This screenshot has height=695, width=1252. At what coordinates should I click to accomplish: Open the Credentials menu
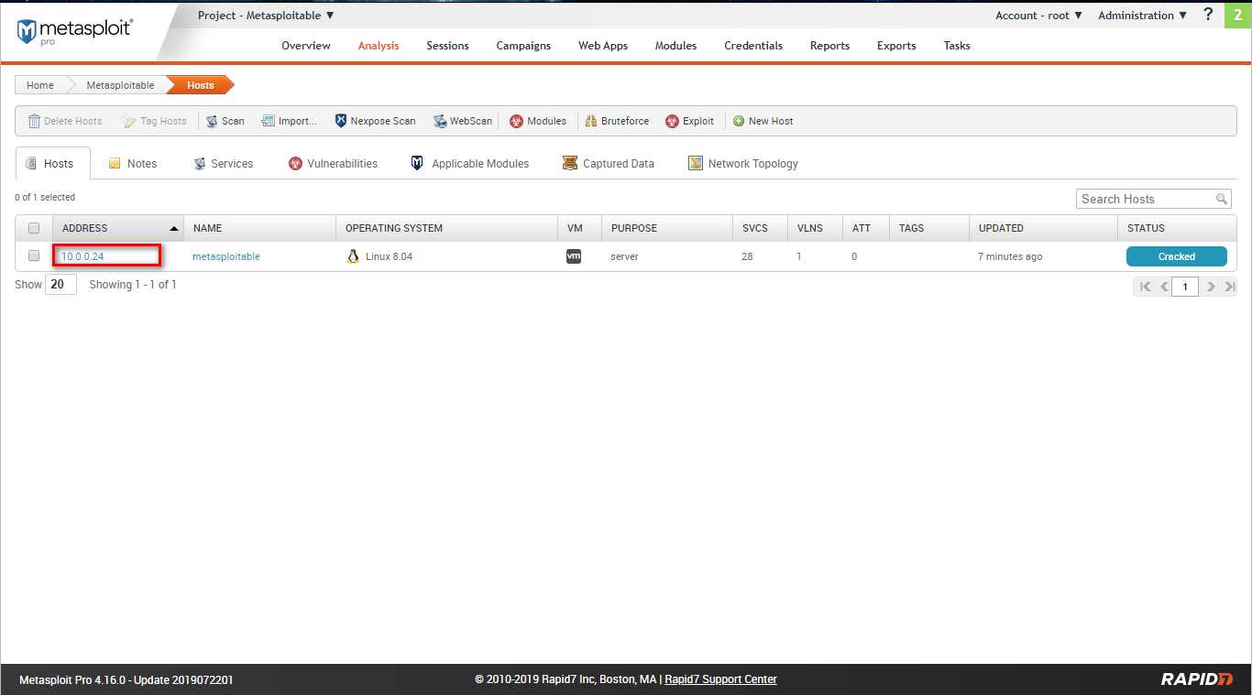click(x=753, y=46)
